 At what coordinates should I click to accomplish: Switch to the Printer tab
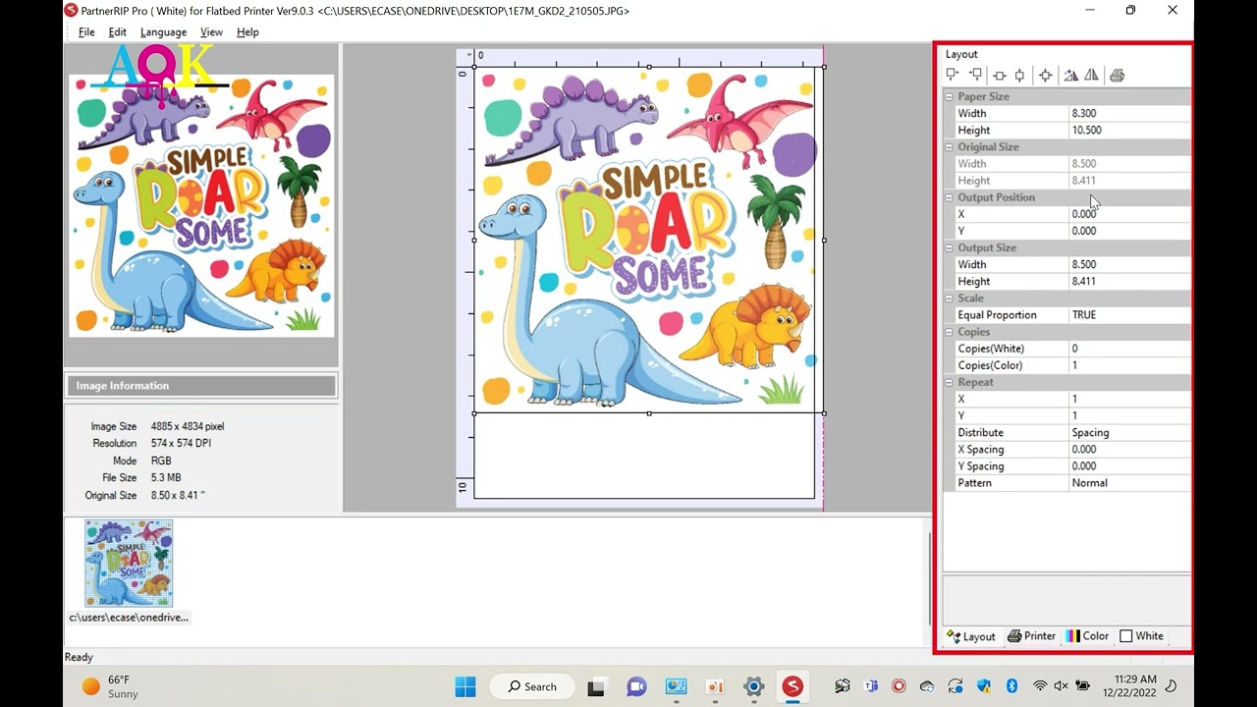click(x=1031, y=636)
